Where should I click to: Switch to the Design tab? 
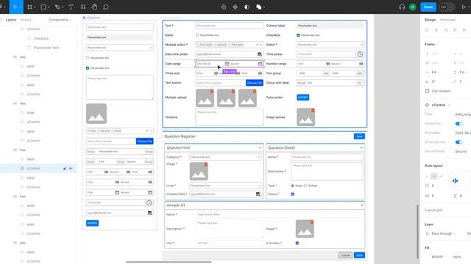coord(430,20)
